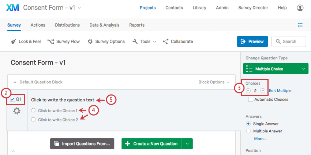Open the Tools dropdown menu
The width and height of the screenshot is (311, 155).
click(144, 42)
